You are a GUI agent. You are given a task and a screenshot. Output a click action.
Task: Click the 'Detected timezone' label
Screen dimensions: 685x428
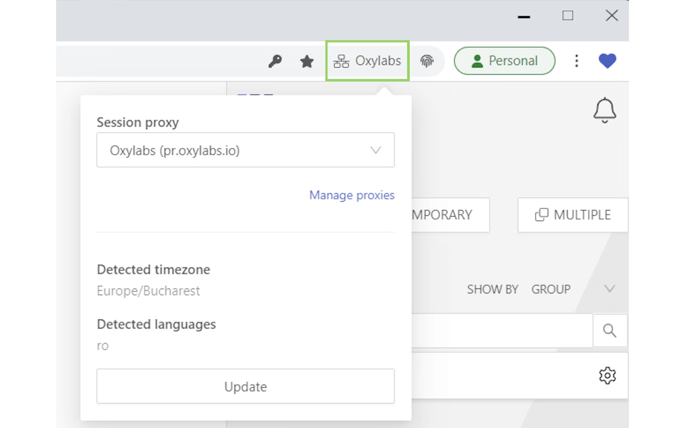(153, 270)
